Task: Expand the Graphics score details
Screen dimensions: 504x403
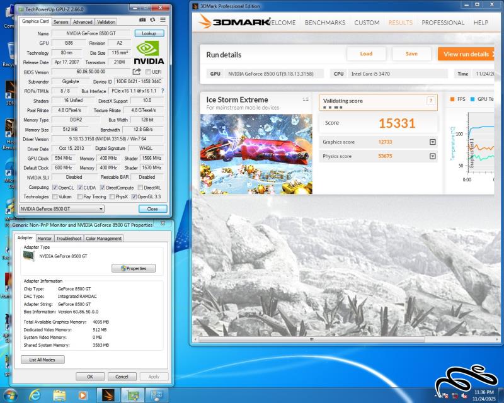Action: (x=432, y=142)
